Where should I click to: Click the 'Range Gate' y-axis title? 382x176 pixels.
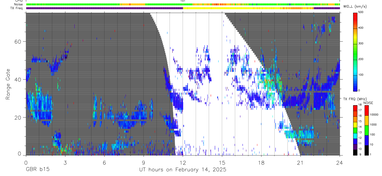click(x=8, y=84)
